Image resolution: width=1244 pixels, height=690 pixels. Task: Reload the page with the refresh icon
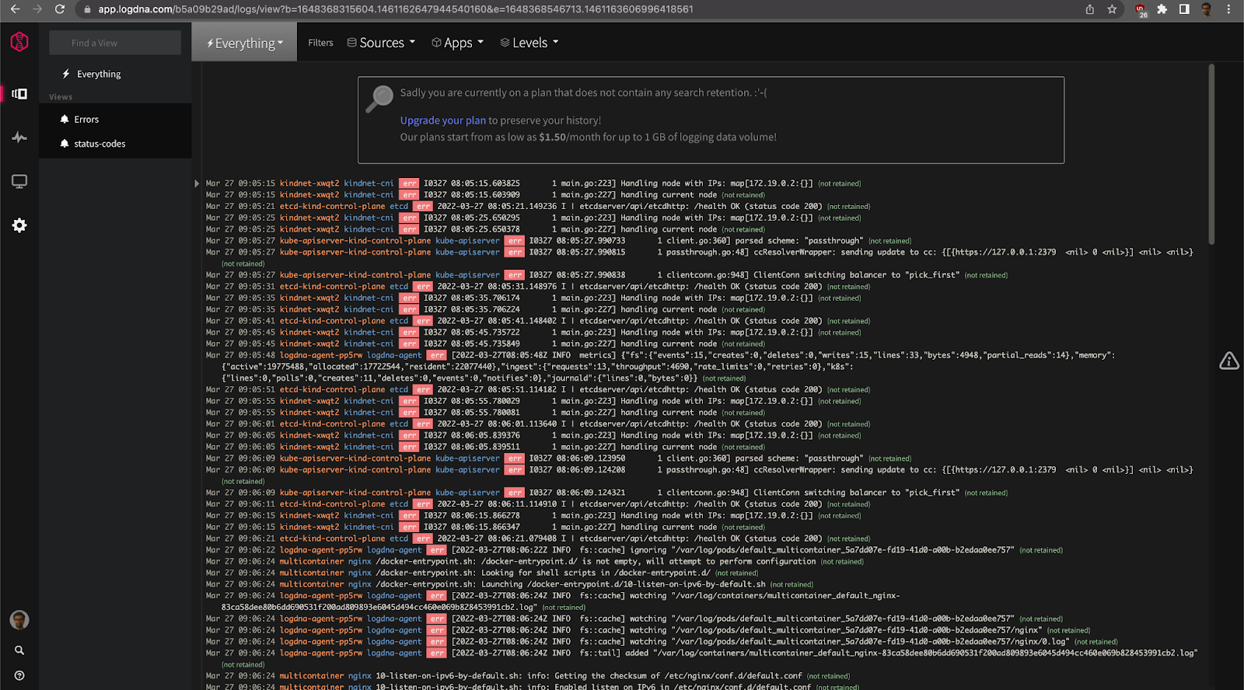tap(59, 9)
